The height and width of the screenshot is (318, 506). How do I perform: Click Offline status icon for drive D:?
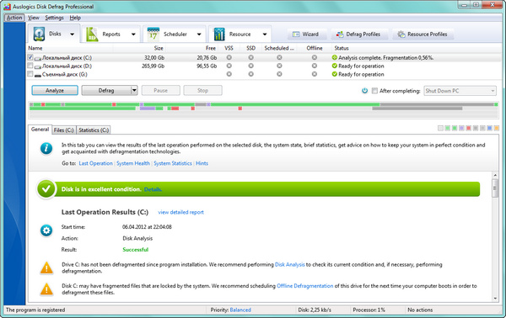coord(315,66)
